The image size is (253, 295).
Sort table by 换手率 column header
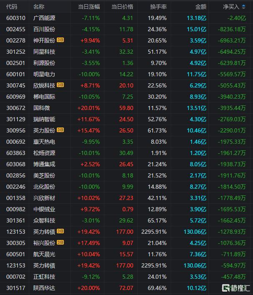coord(158,7)
